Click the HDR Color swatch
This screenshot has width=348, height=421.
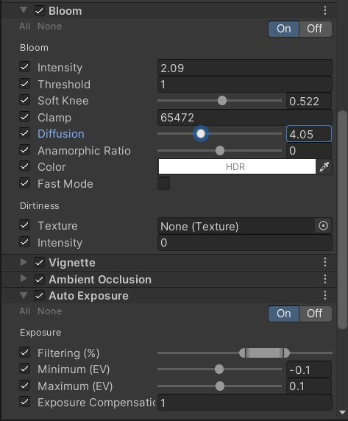coord(237,167)
